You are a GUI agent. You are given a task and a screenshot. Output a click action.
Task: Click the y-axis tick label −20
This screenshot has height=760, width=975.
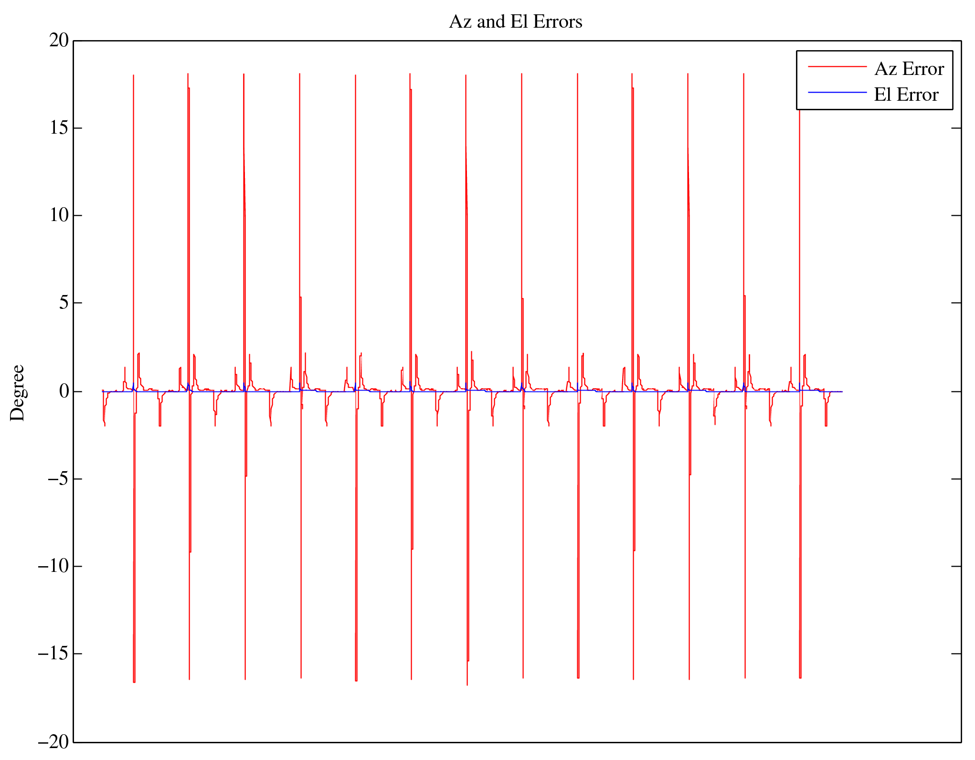[53, 742]
